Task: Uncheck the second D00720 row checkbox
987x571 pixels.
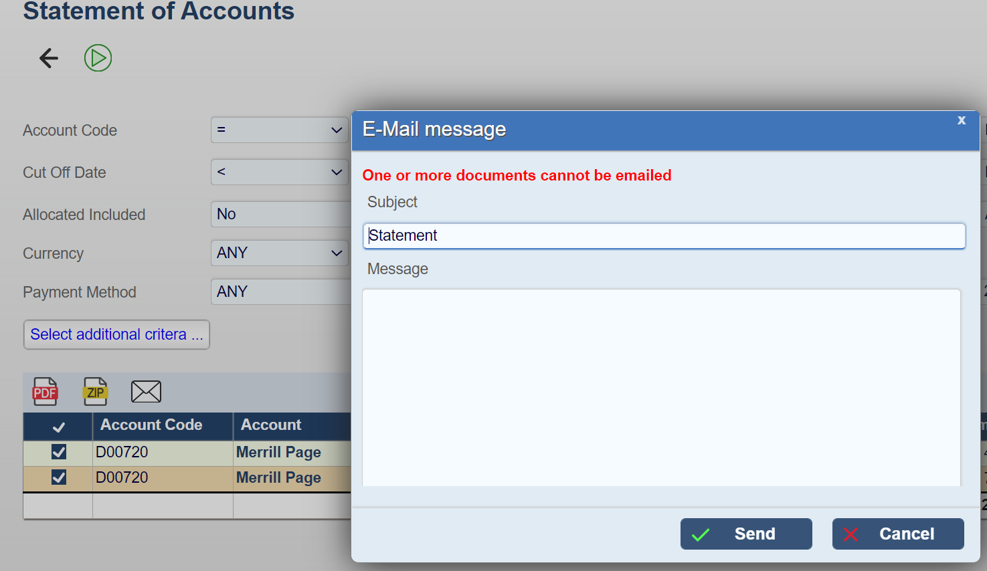Action: 59,477
